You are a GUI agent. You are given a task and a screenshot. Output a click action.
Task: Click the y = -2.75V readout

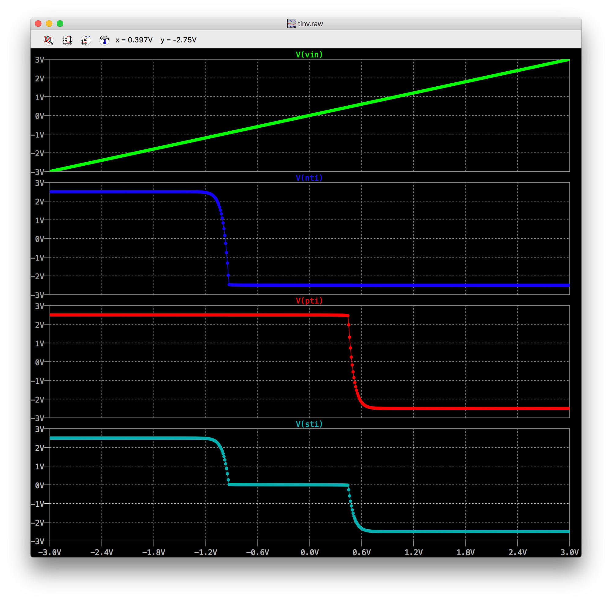tap(179, 40)
